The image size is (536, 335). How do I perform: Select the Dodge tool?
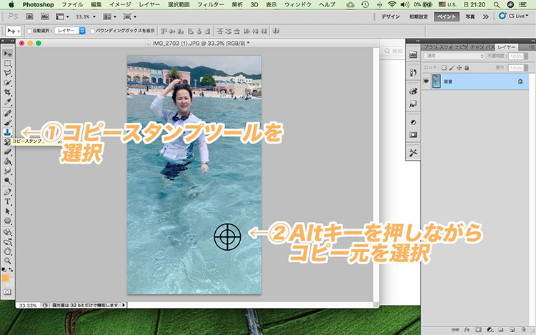[x=8, y=181]
